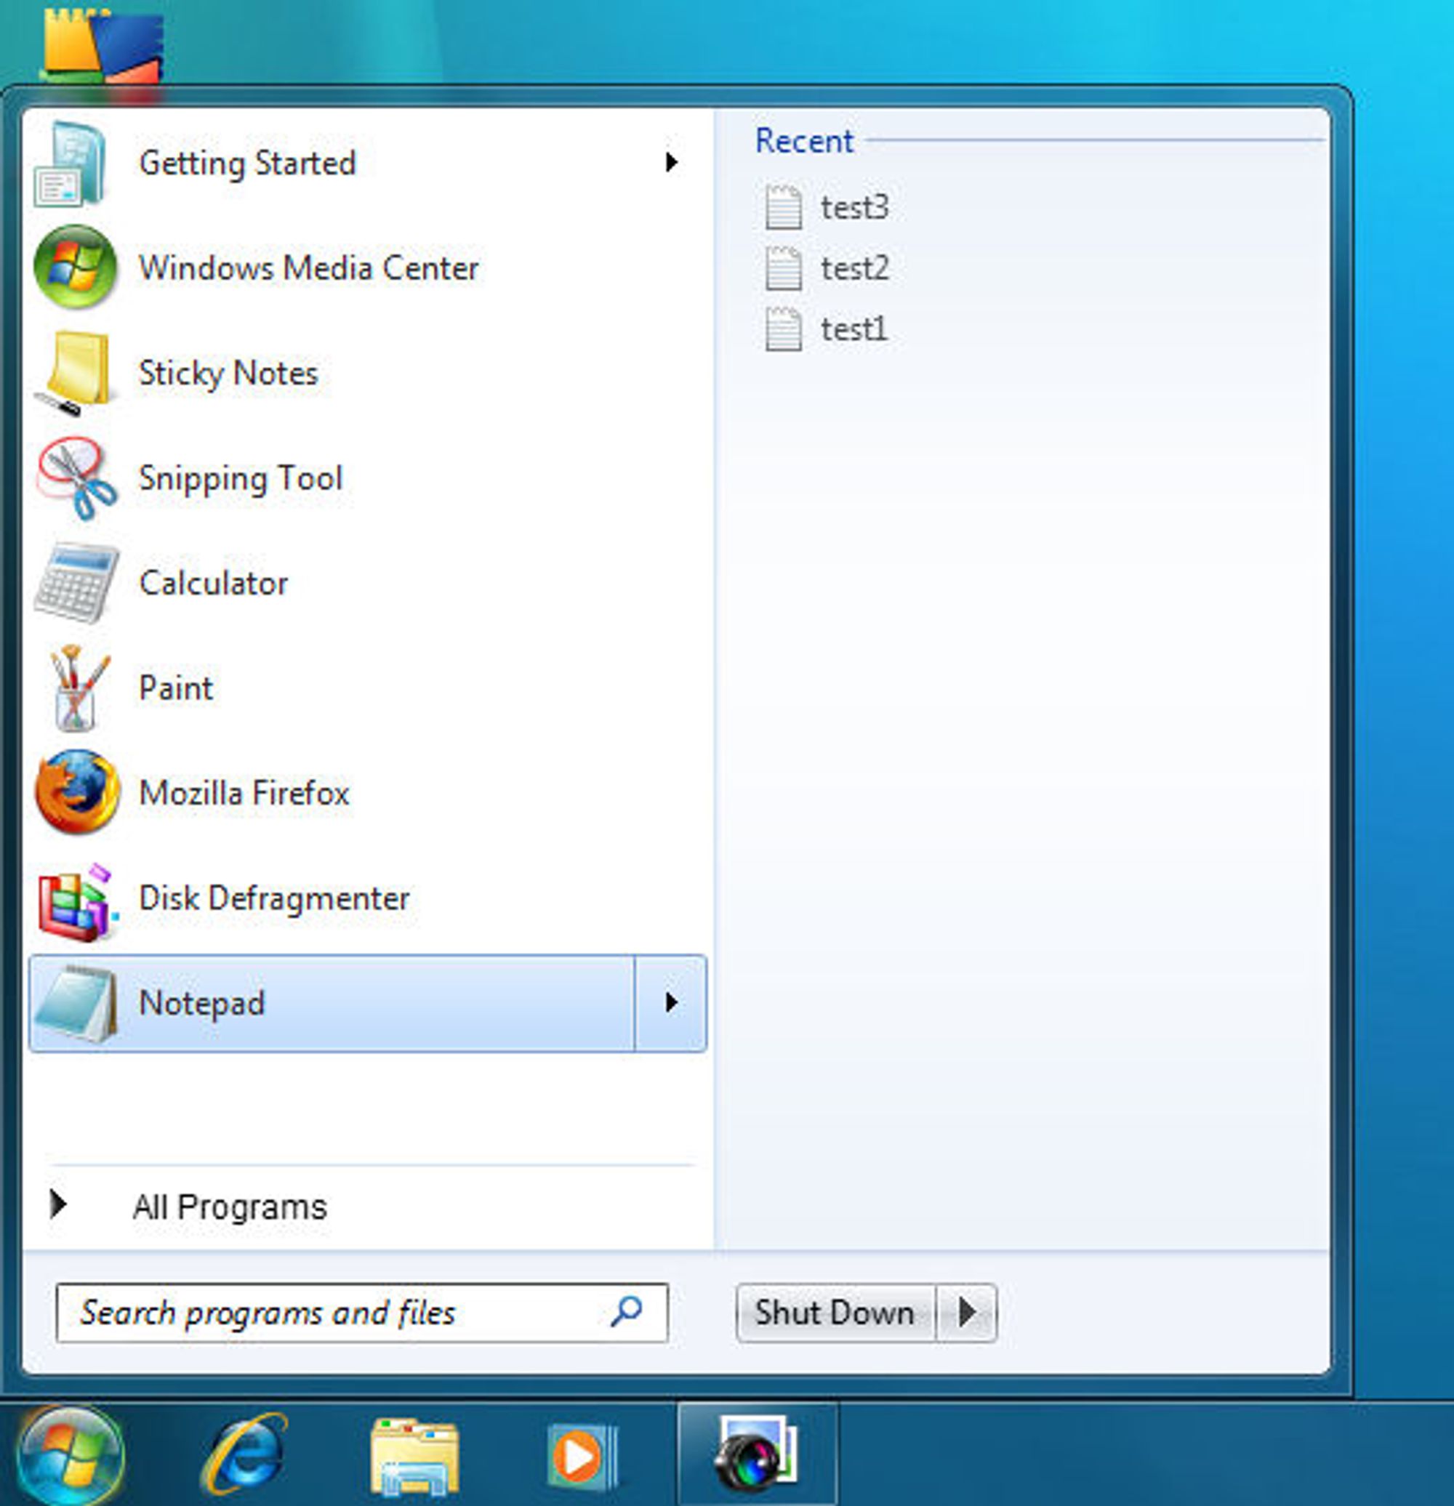Click the search magnifier icon

tap(627, 1312)
